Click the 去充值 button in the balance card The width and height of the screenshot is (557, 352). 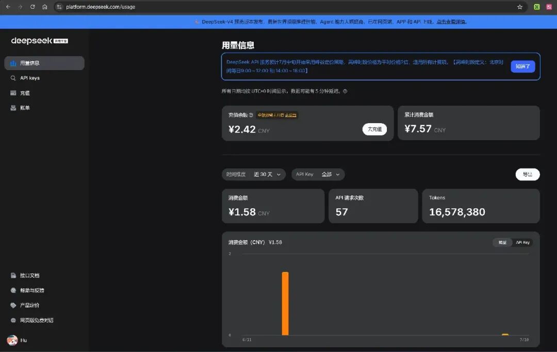[x=374, y=129]
